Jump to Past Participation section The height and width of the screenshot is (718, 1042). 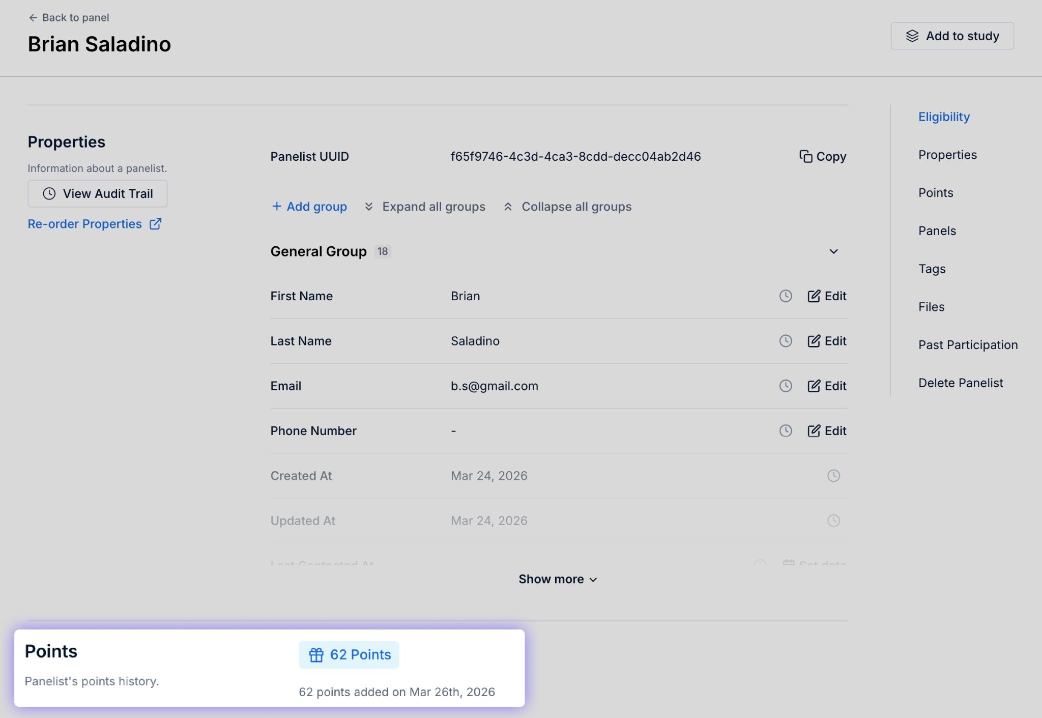968,344
